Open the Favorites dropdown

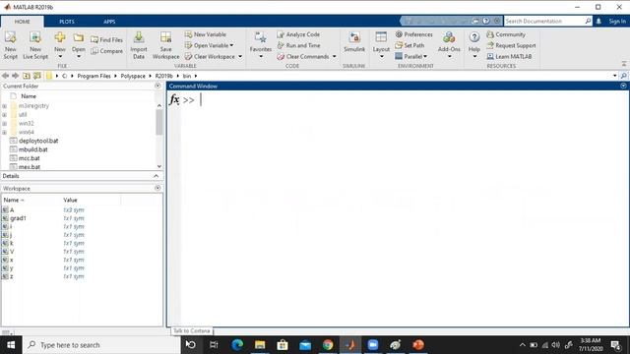point(261,57)
